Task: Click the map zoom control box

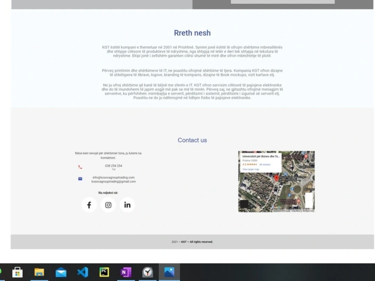Action: point(309,200)
